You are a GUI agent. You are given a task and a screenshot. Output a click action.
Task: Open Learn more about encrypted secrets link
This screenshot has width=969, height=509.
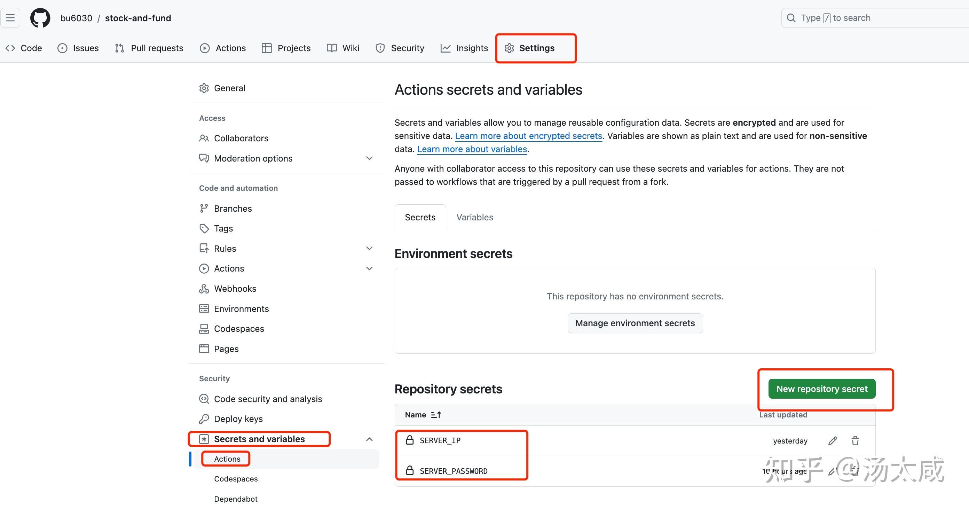(528, 136)
